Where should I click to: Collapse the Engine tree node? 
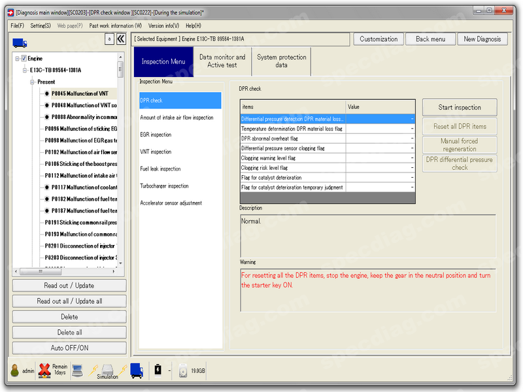coord(17,59)
